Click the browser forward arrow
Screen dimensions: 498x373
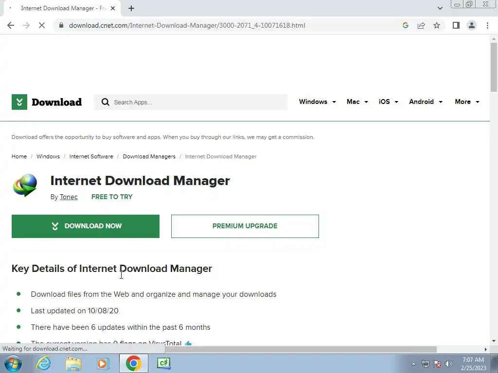(x=26, y=25)
